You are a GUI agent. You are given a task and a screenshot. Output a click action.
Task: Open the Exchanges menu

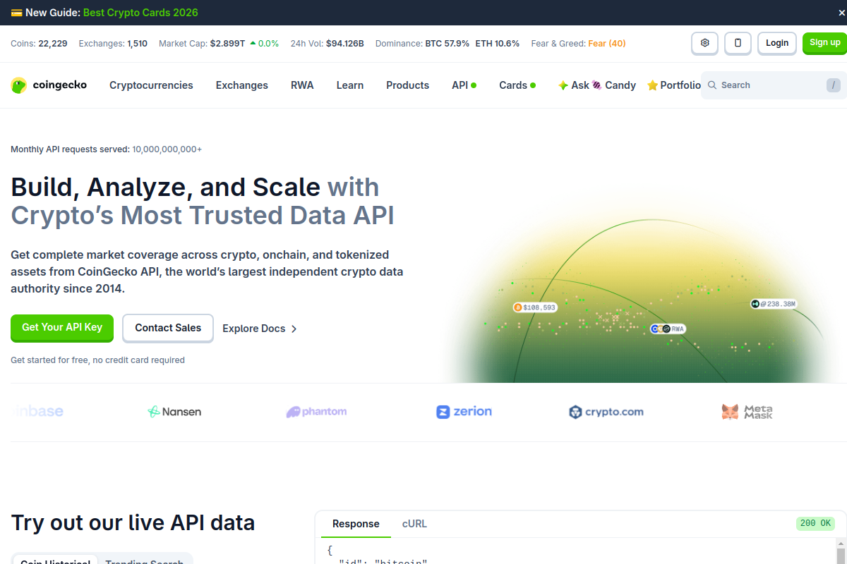242,85
